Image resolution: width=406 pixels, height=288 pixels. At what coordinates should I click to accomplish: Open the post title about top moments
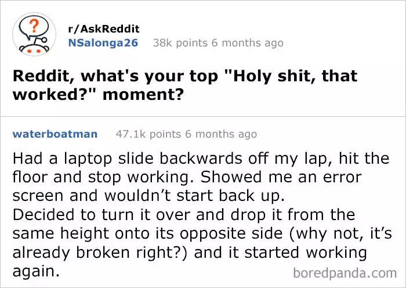pyautogui.click(x=184, y=84)
